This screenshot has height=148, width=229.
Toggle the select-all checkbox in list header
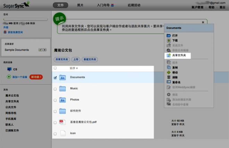point(55,68)
